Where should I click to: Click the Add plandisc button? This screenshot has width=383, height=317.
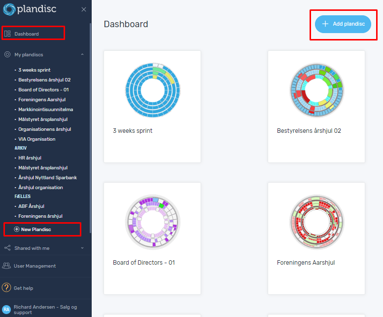coord(343,24)
